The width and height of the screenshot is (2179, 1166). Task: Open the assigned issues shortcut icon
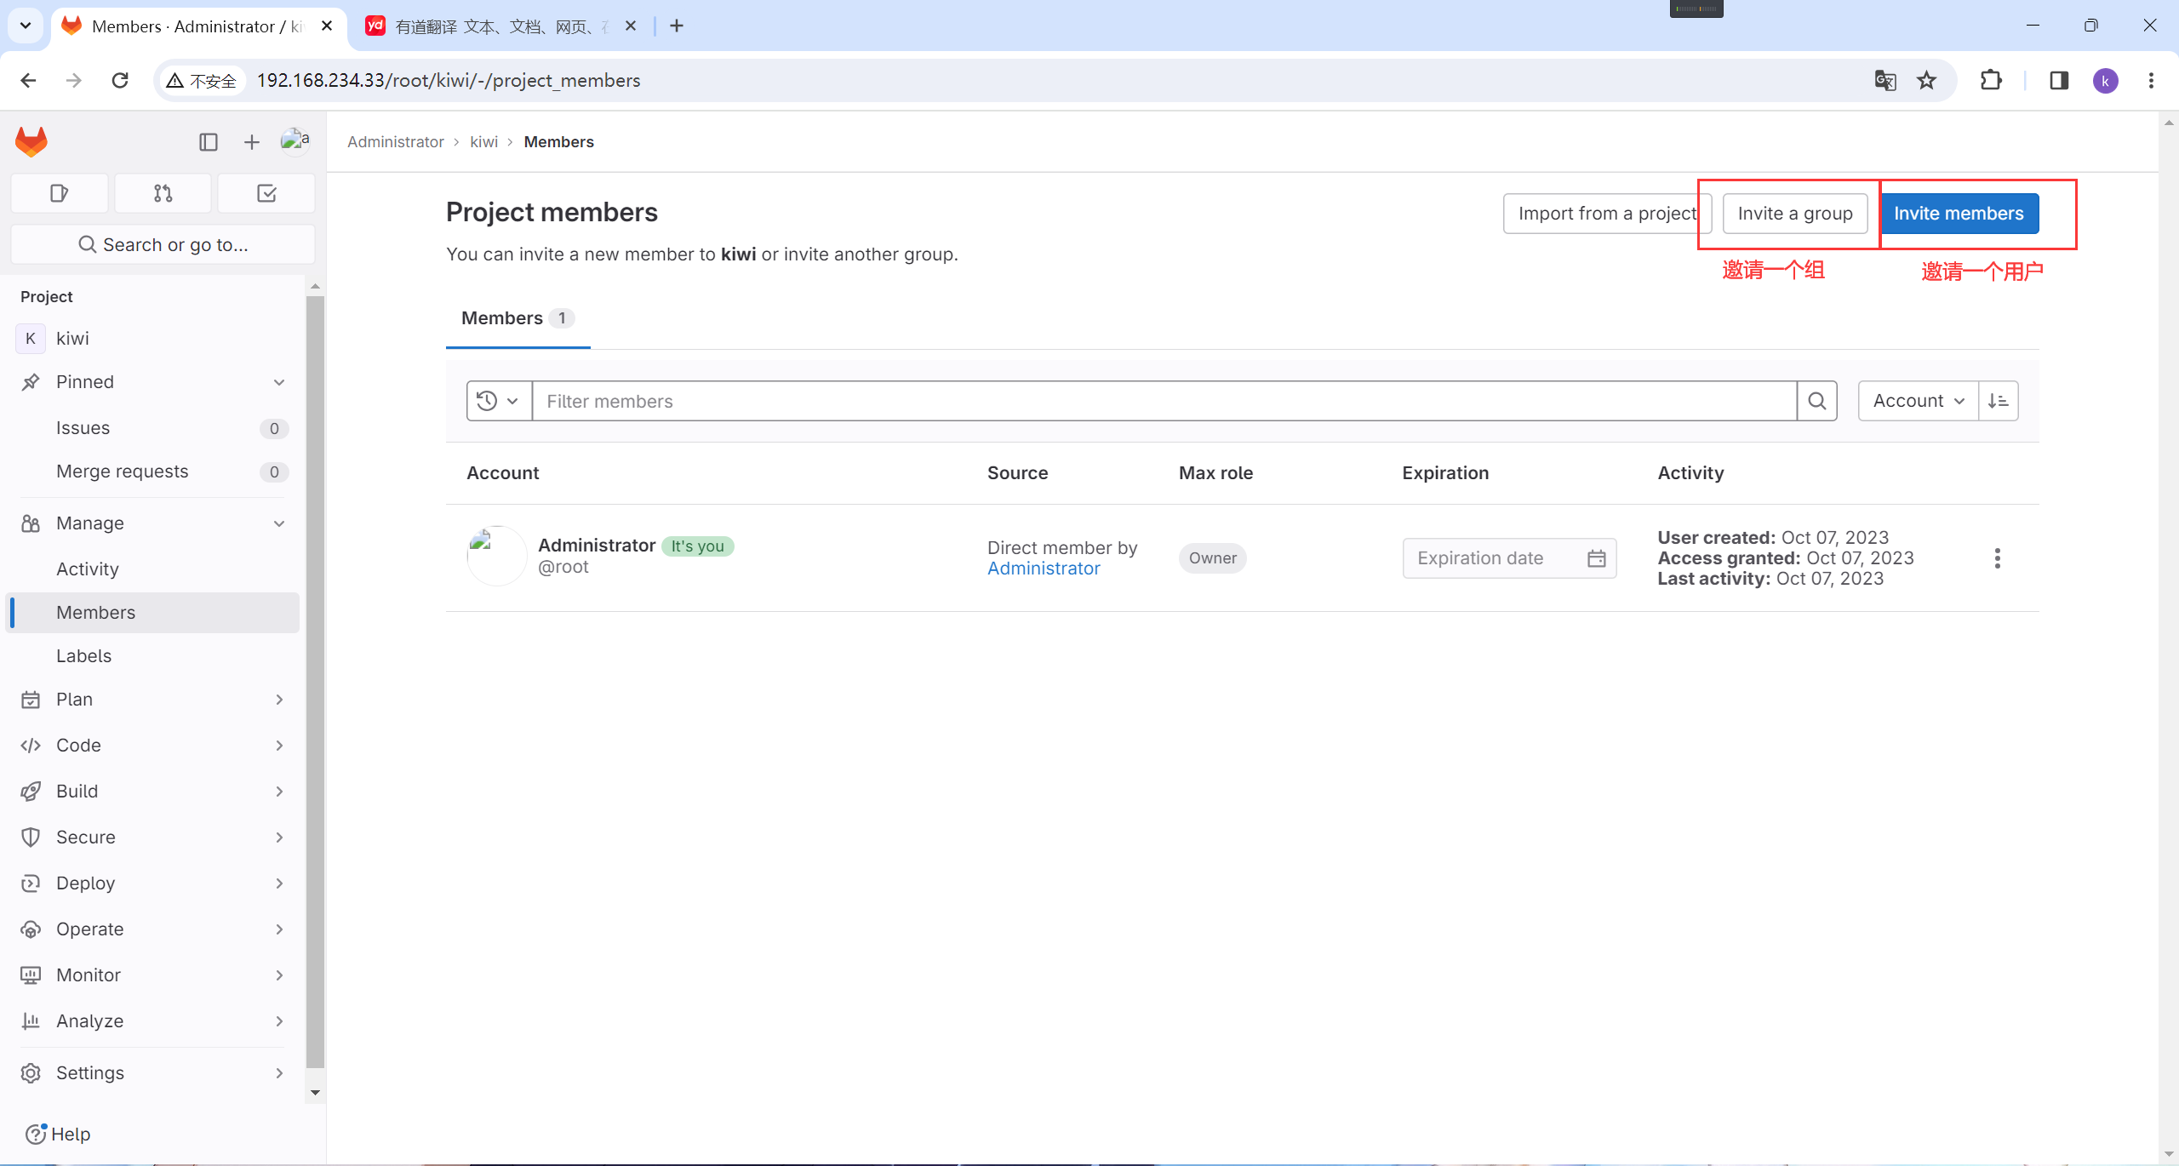59,193
